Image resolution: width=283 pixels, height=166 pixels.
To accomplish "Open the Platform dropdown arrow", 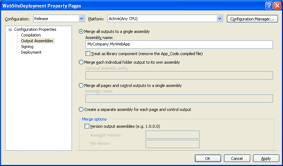I will 219,19.
